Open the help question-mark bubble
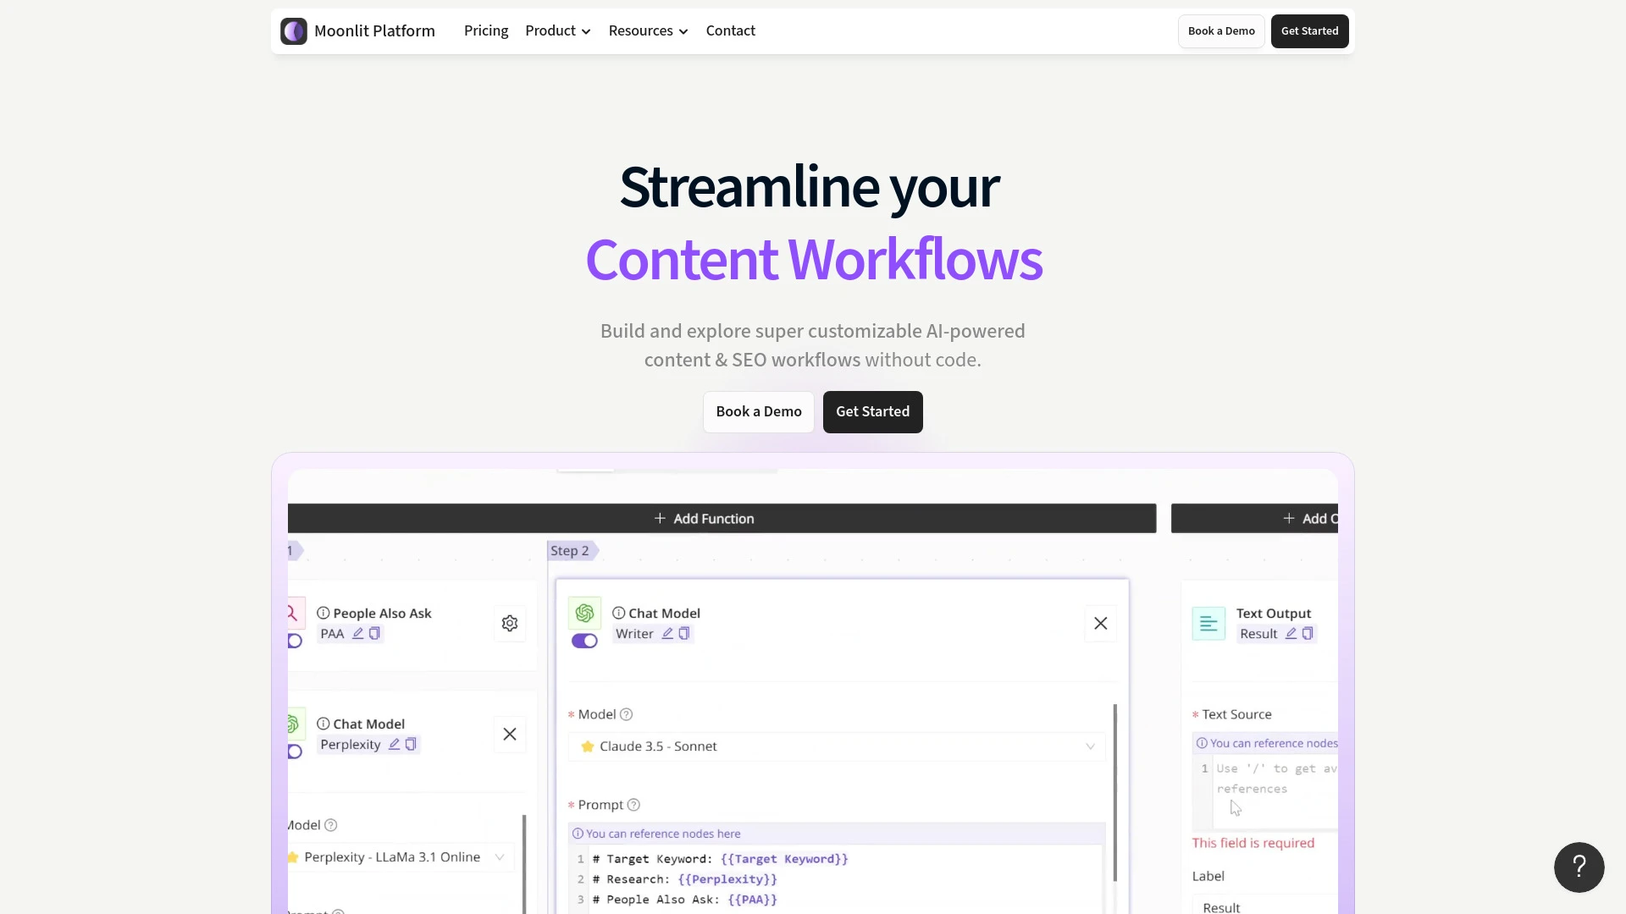The height and width of the screenshot is (914, 1626). coord(1579,867)
